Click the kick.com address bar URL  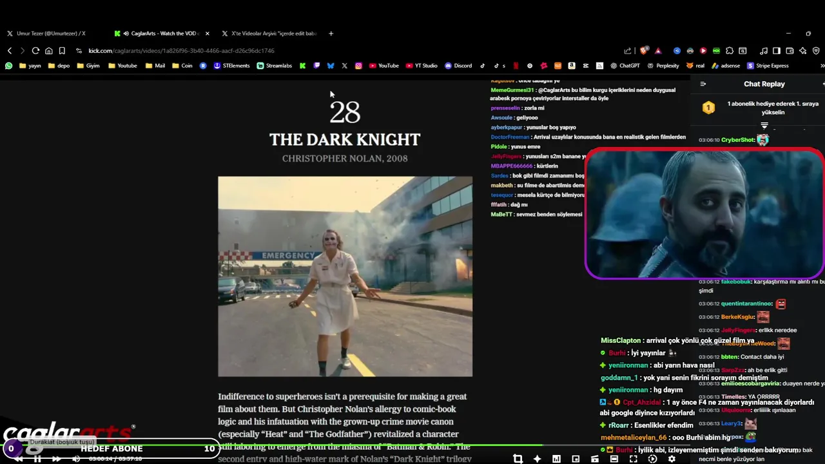[x=181, y=51]
